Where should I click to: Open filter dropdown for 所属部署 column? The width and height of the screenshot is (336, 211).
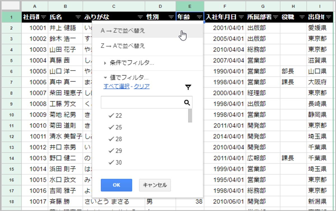click(x=276, y=17)
